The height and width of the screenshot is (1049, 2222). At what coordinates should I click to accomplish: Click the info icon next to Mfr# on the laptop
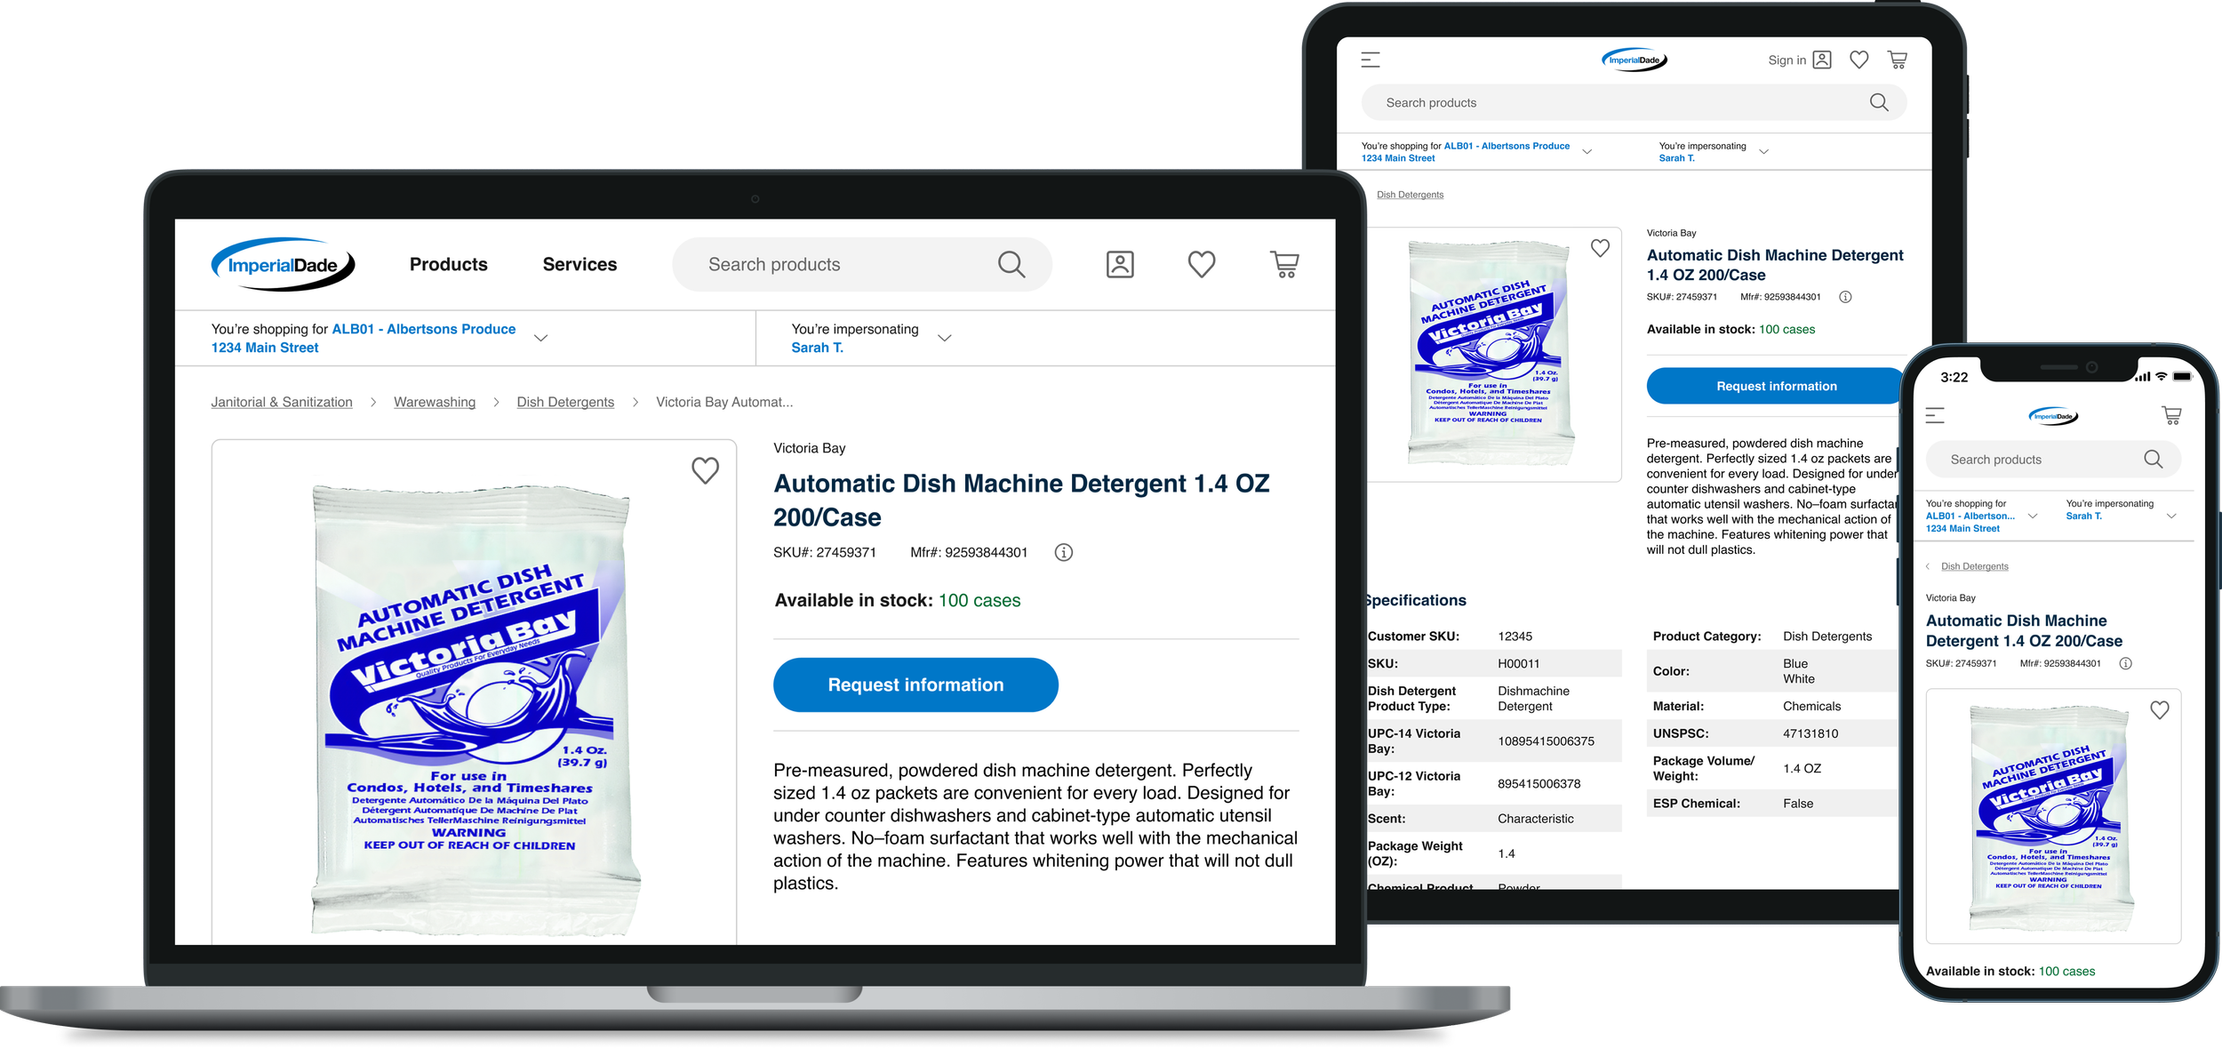(1063, 552)
